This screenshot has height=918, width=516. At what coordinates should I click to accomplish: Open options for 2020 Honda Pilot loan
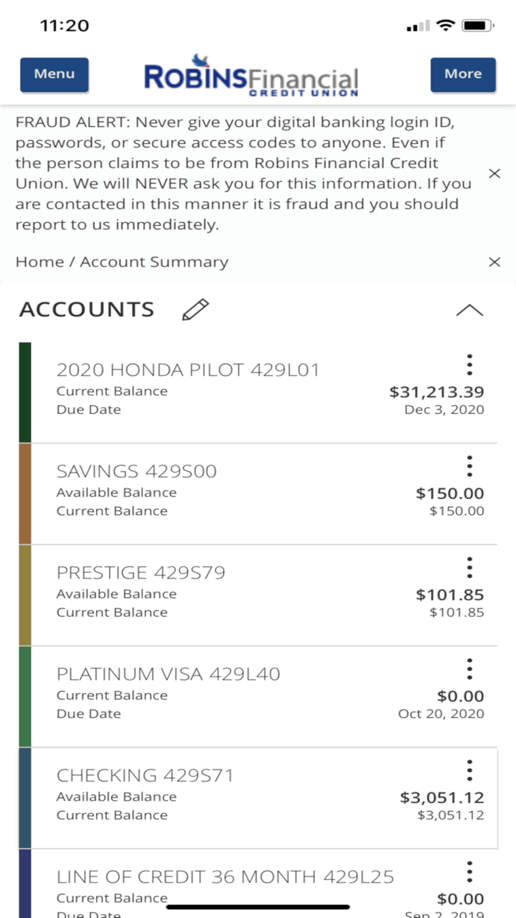coord(470,365)
